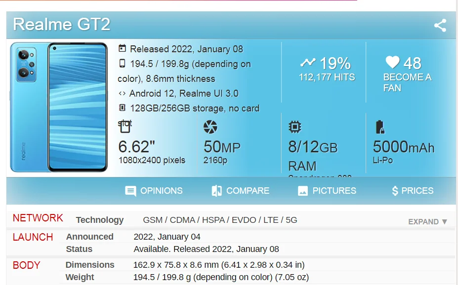Click the 50MP camera text

point(222,147)
